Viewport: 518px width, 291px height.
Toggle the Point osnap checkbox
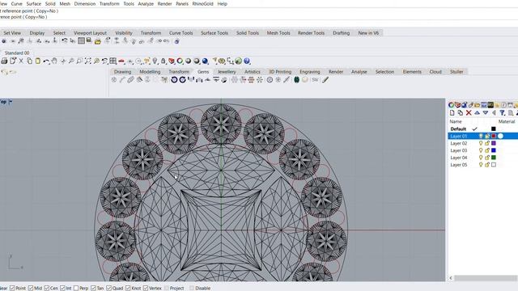(12, 288)
